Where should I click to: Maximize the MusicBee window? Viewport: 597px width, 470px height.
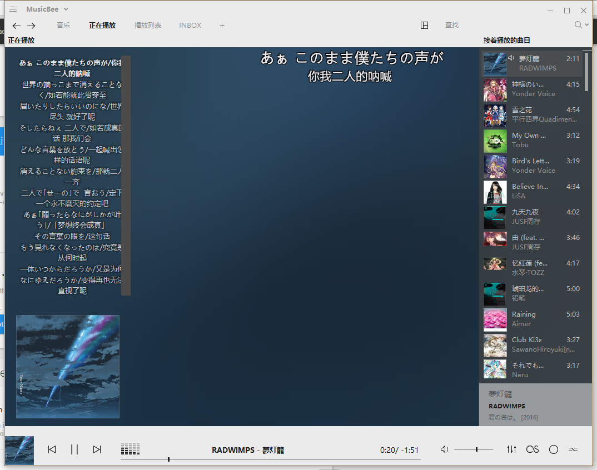coord(567,11)
